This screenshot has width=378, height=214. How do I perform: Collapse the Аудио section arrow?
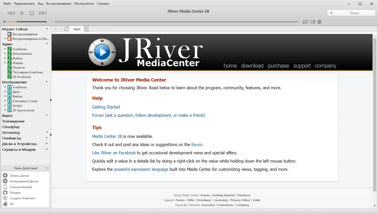click(x=47, y=44)
